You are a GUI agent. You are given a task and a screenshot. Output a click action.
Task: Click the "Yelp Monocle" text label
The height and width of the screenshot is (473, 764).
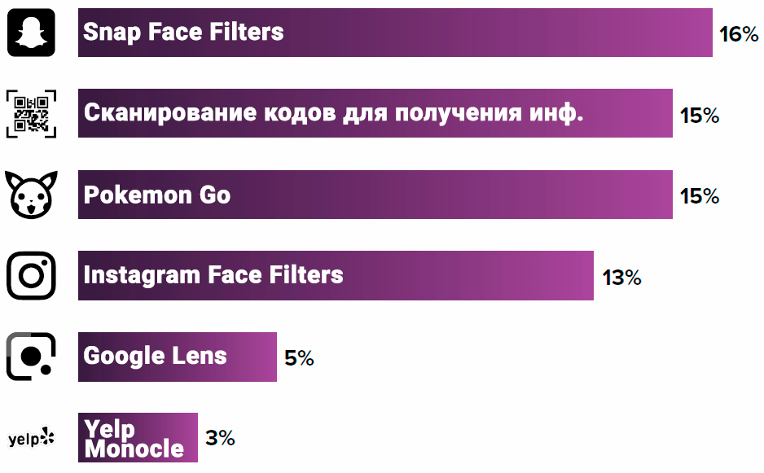tap(134, 439)
